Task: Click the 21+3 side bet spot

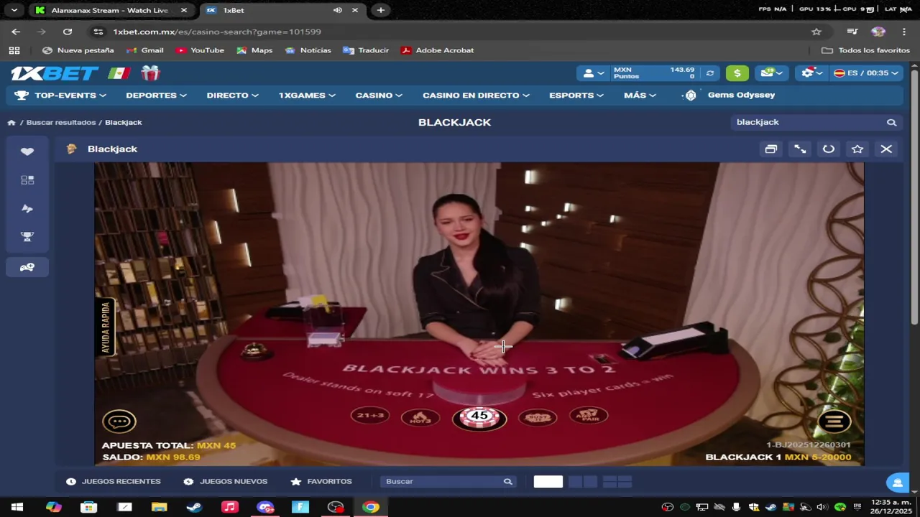Action: [x=370, y=416]
